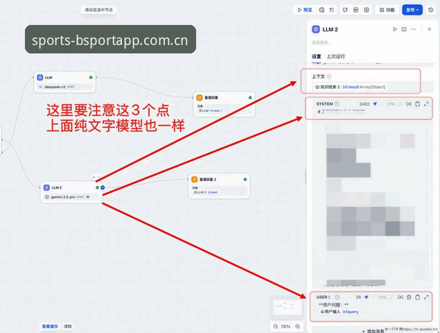
Task: Click the info icon beside SYSTEM label
Action: point(337,104)
